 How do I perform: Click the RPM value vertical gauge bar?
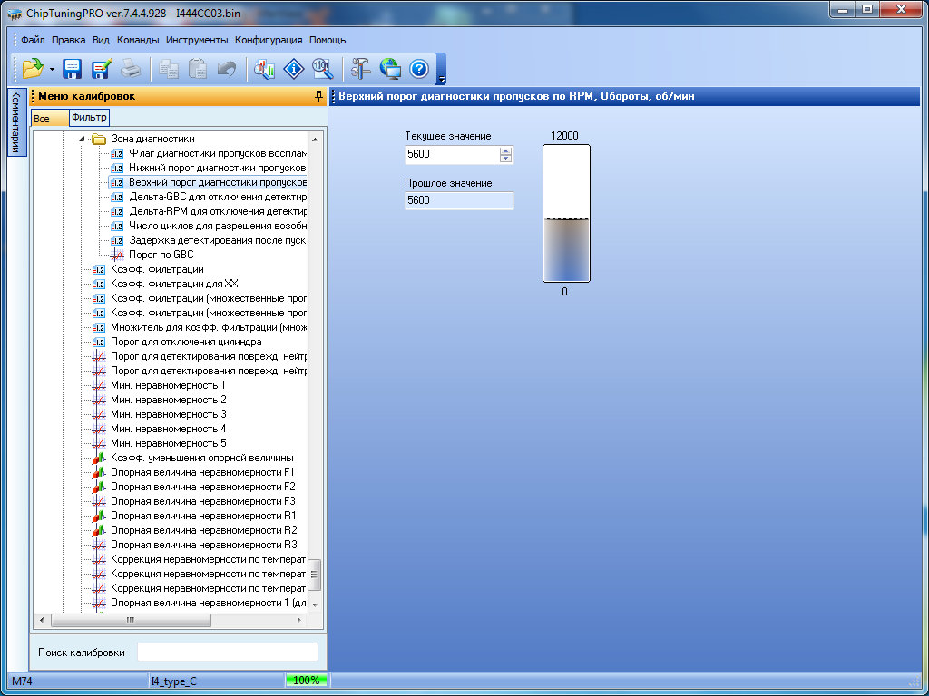click(x=566, y=214)
